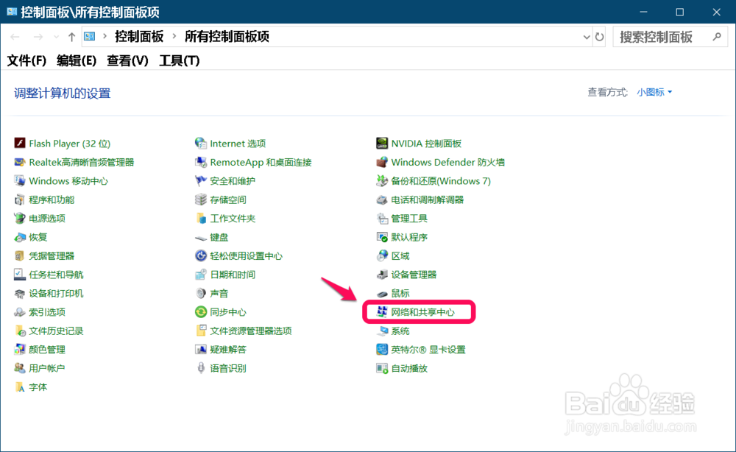Open the RemoteApp 和桌面连接 link

(x=261, y=162)
